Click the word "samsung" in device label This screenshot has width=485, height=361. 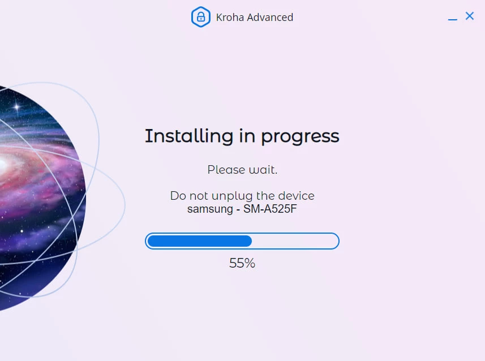[209, 209]
